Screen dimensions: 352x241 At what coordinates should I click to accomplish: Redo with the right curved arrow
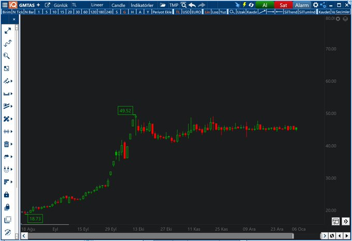[202, 5]
